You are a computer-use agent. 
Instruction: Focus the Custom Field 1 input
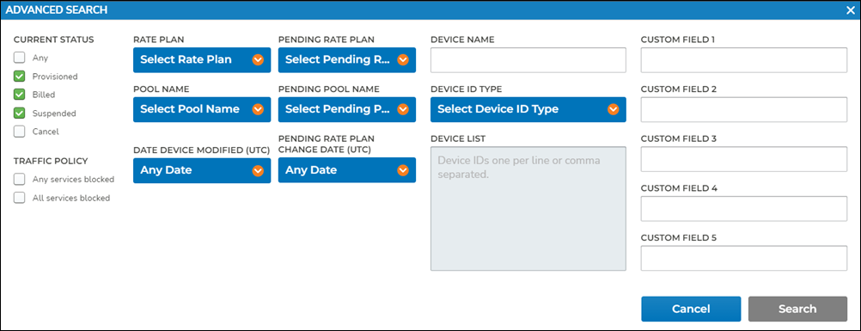[744, 60]
